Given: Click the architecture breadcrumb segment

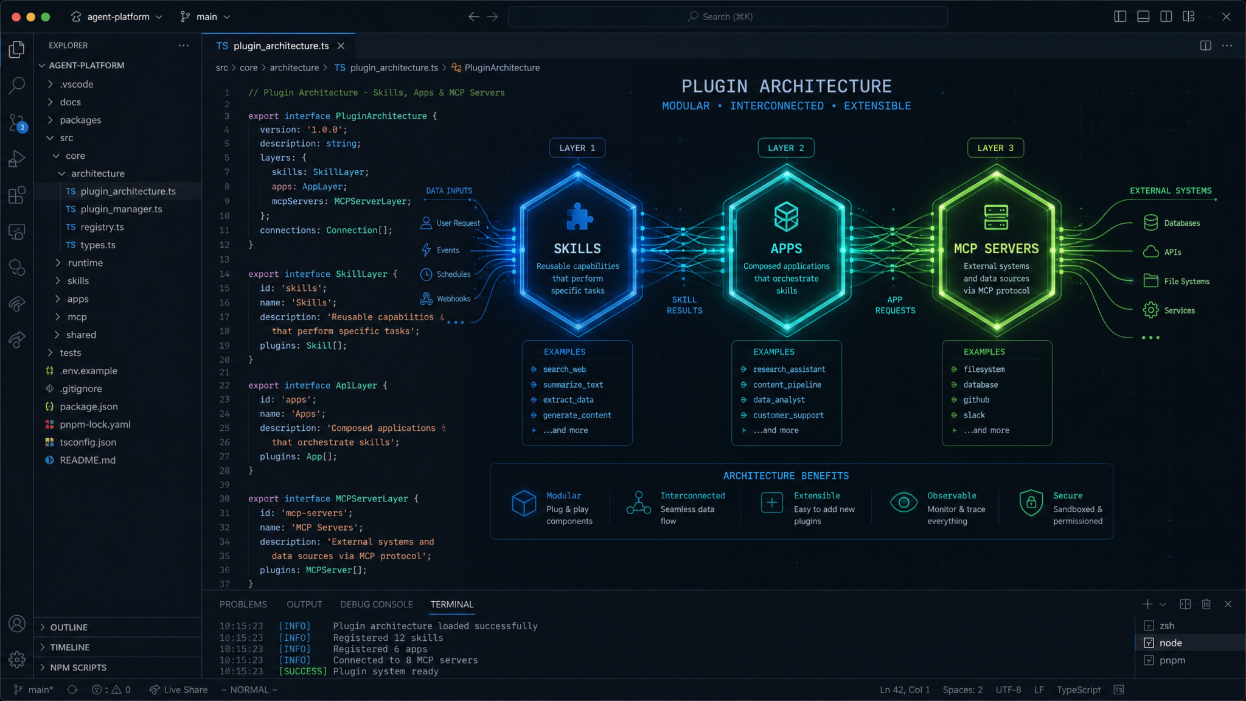Looking at the screenshot, I should point(294,68).
